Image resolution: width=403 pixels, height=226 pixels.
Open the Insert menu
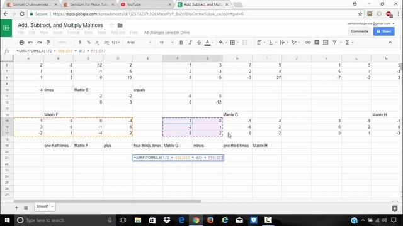(x=58, y=33)
